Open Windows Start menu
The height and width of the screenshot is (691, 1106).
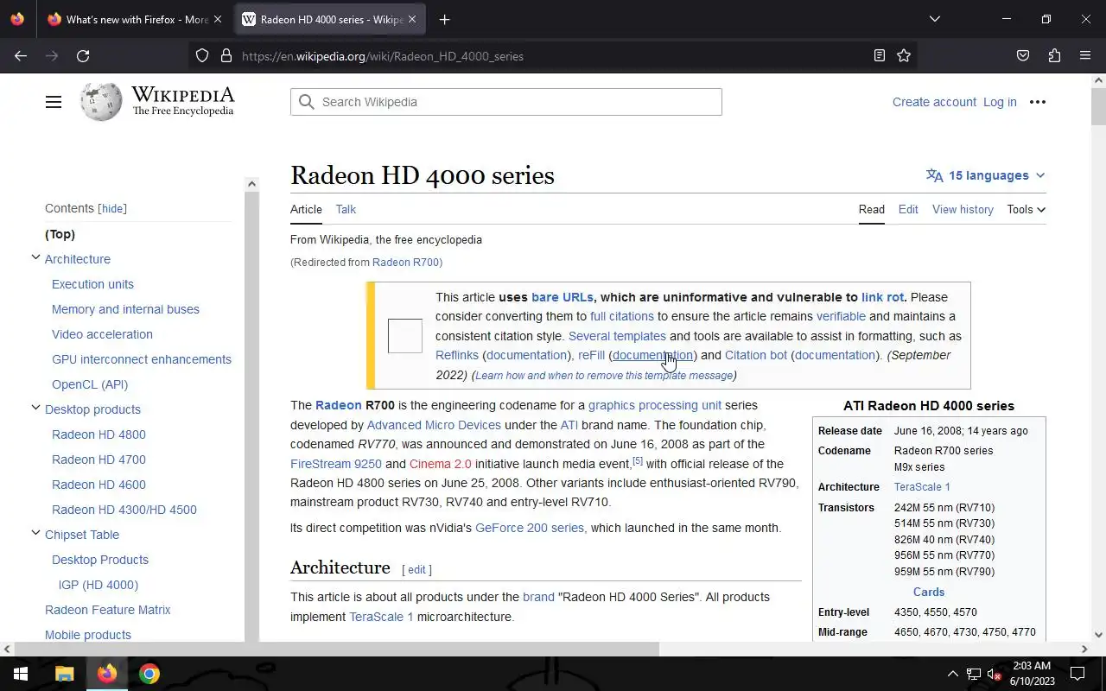[x=21, y=674]
